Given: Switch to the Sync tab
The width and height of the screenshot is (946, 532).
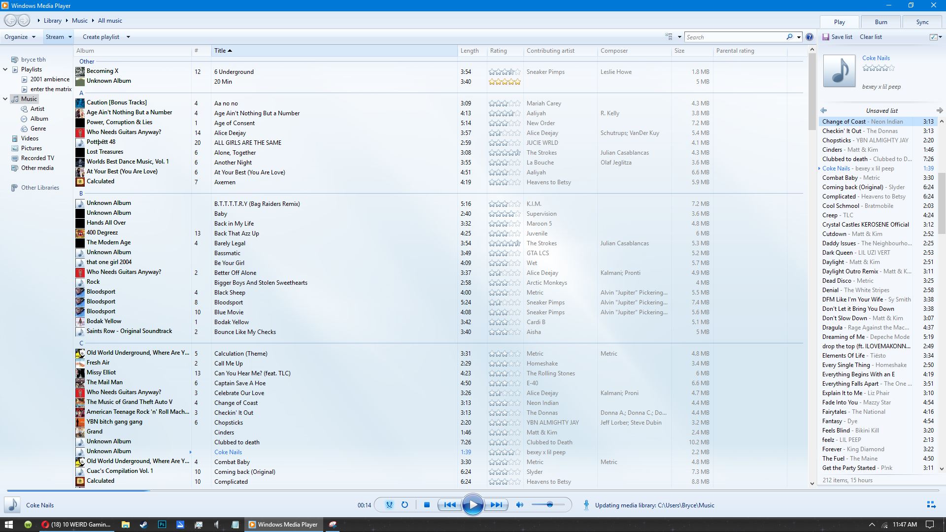Looking at the screenshot, I should pyautogui.click(x=922, y=22).
